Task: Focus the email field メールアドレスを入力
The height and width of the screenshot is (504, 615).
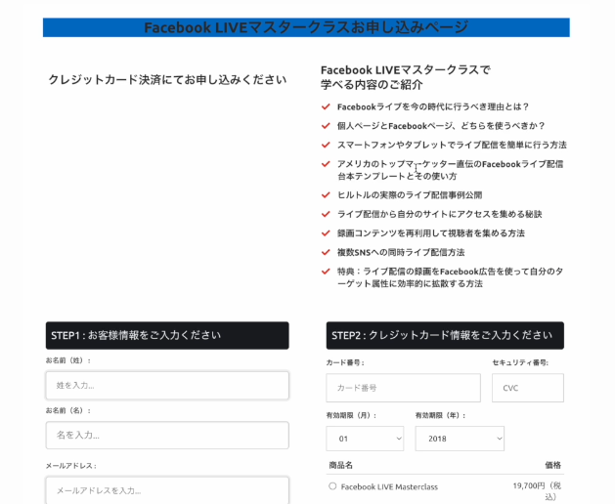Action: 167,490
